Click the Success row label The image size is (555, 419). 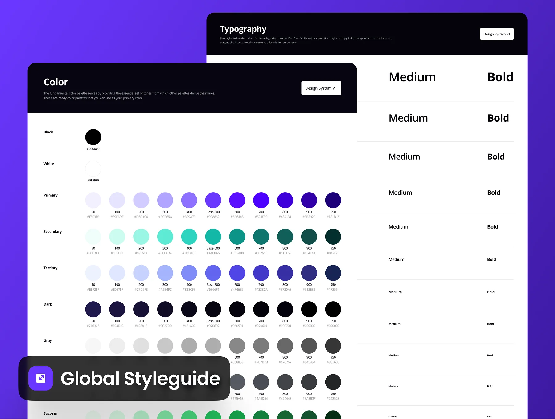point(50,413)
